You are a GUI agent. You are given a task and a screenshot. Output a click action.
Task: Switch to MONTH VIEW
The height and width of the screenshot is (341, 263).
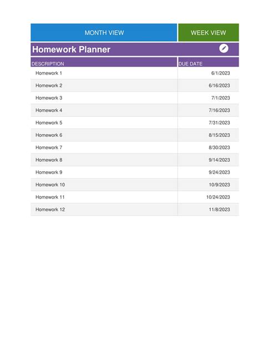(x=104, y=33)
